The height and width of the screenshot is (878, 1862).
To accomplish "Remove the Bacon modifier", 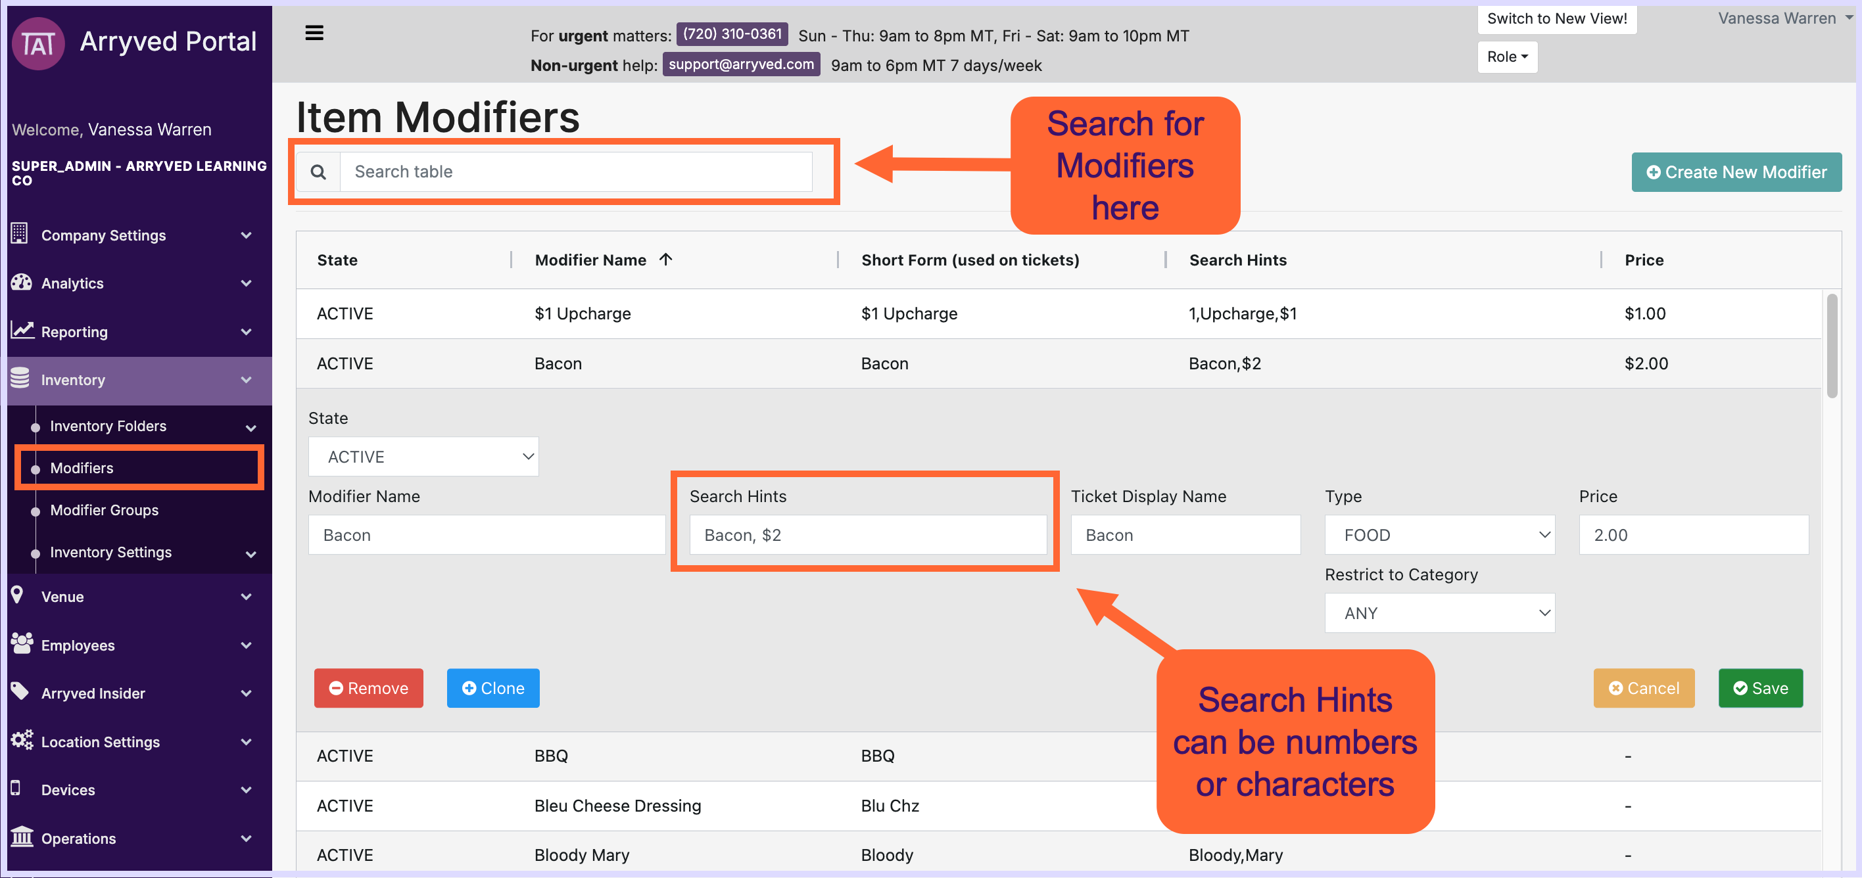I will click(x=368, y=688).
